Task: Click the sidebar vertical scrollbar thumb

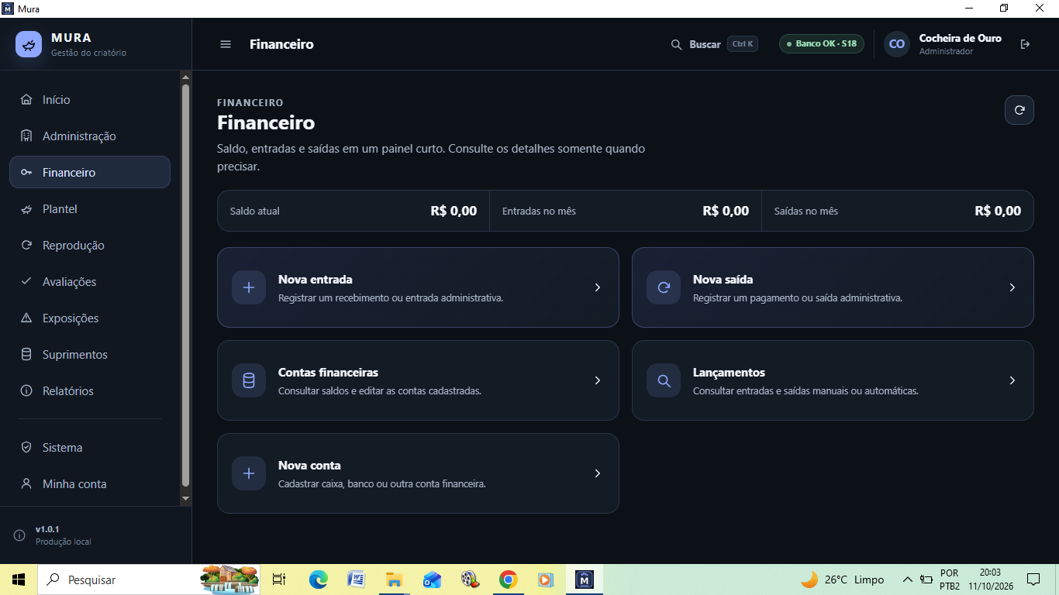Action: (x=185, y=285)
